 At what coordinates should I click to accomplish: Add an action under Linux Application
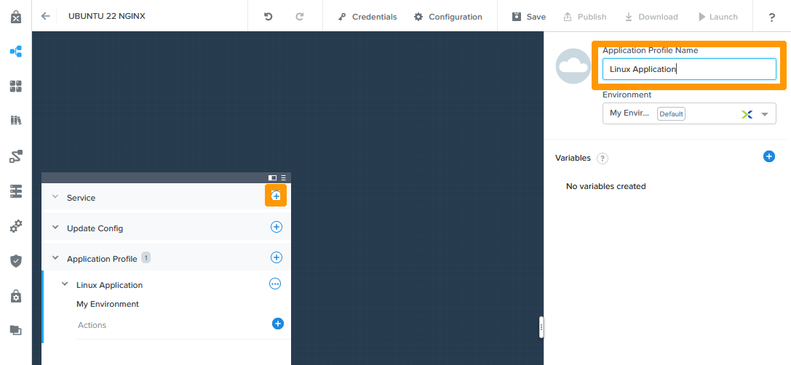[277, 324]
